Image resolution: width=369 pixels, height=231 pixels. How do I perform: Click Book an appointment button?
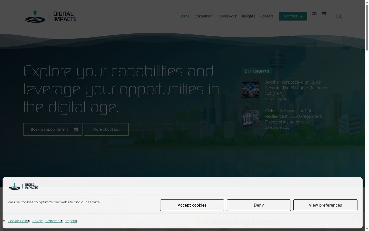click(x=53, y=129)
